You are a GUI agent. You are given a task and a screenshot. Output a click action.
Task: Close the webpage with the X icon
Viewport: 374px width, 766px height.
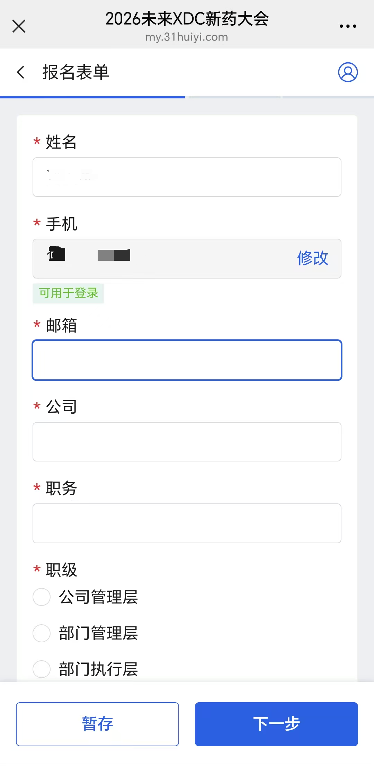[19, 26]
